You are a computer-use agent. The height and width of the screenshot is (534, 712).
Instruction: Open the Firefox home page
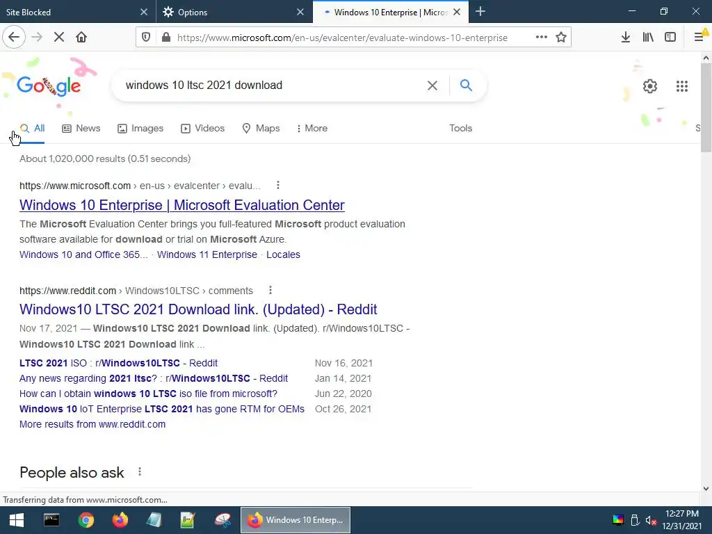tap(81, 38)
